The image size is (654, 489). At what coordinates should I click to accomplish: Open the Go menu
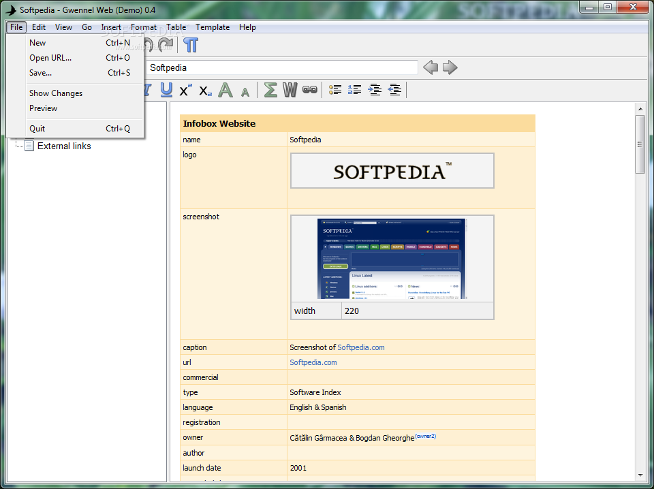[87, 27]
